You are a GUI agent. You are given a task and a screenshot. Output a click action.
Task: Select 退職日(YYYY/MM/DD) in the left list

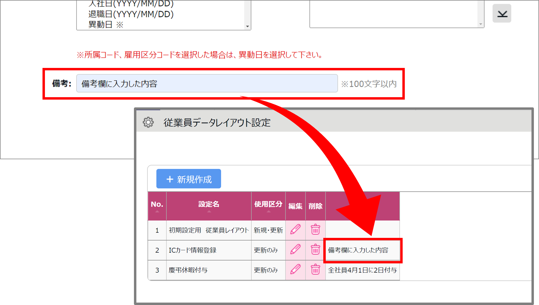coord(131,14)
